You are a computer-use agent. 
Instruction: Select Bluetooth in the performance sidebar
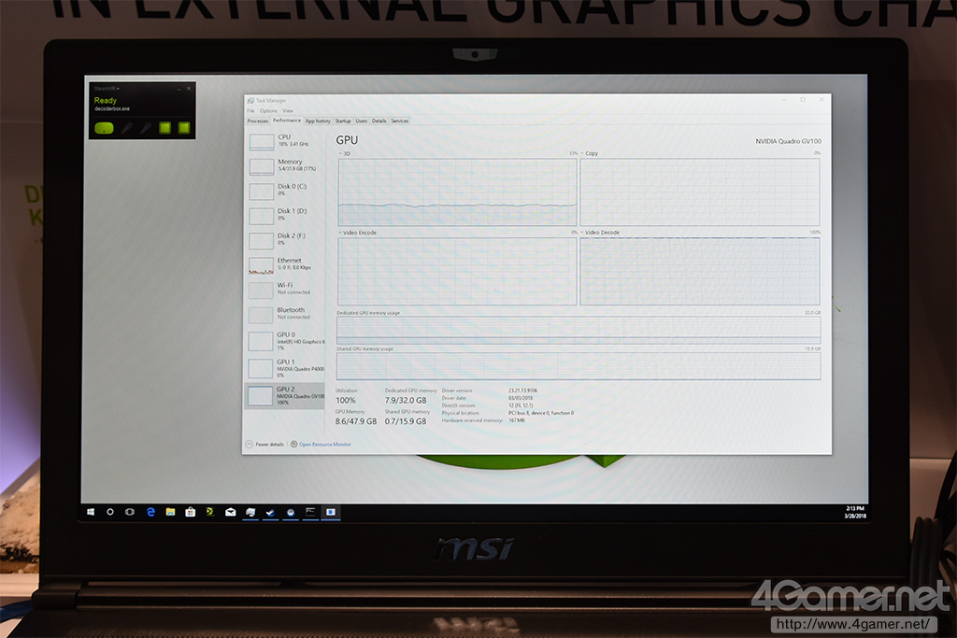(285, 314)
